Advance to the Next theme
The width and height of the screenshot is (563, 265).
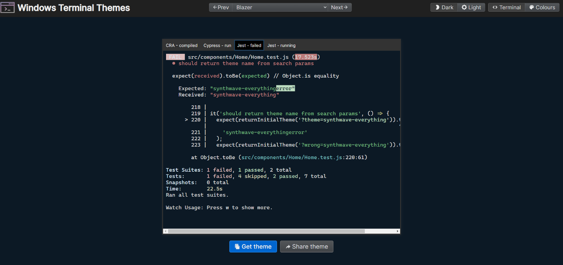(x=340, y=7)
